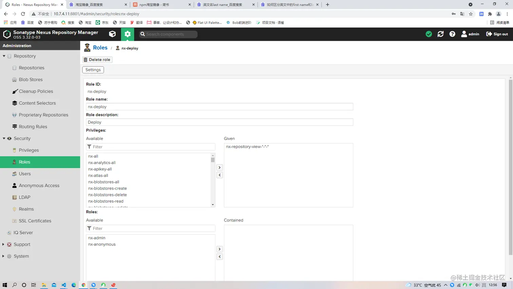This screenshot has width=513, height=289.
Task: Open the browser extensions puzzle icon
Action: [x=490, y=14]
